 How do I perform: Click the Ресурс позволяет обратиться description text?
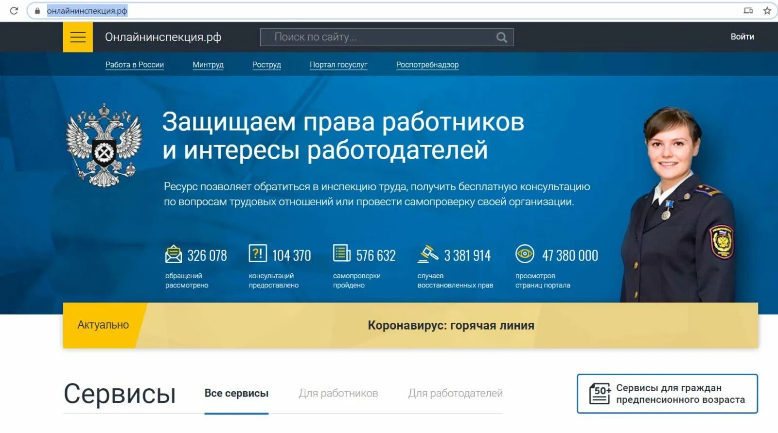(x=377, y=194)
